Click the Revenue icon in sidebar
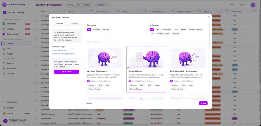 point(4,63)
